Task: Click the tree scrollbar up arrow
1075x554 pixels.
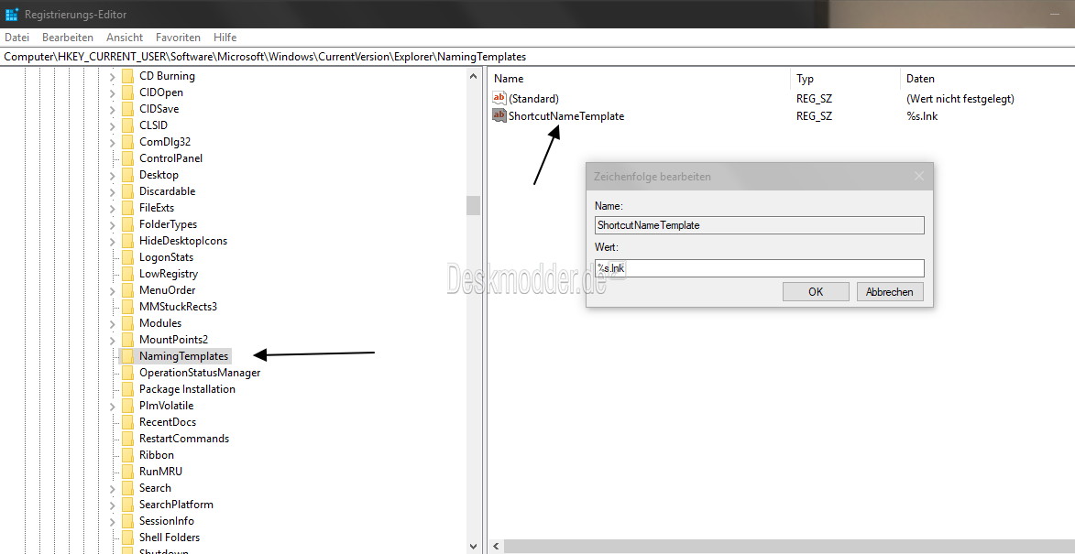Action: [x=473, y=76]
